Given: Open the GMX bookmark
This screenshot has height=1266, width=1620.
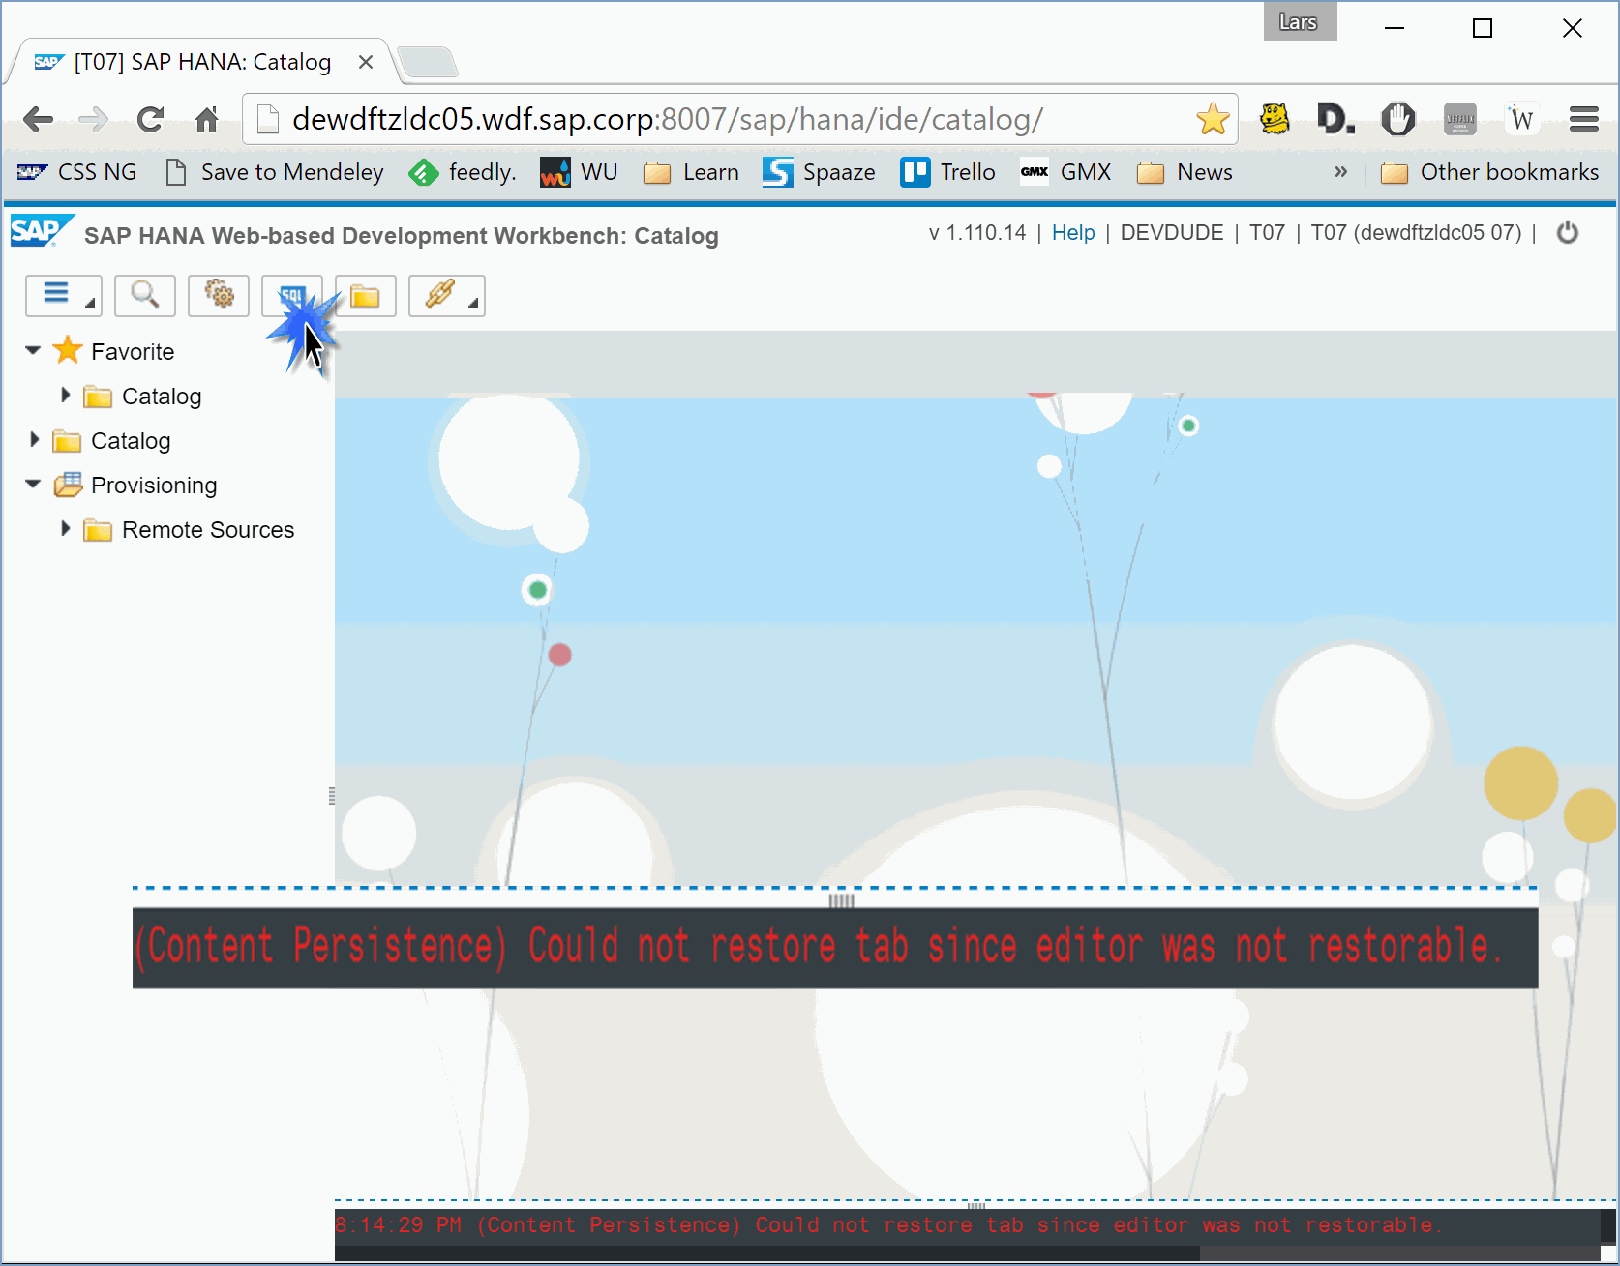Looking at the screenshot, I should pos(1065,172).
